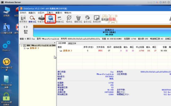Select 系统(E:) in the left tree

coord(34,48)
